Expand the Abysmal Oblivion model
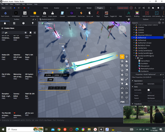 tap(134, 35)
